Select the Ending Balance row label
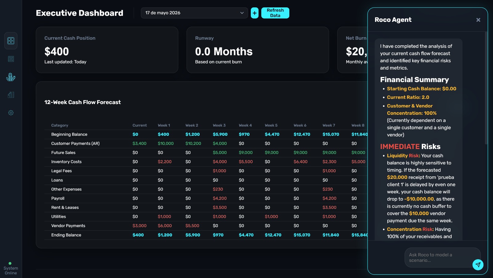Screen dimensions: 493x278 tap(66, 235)
